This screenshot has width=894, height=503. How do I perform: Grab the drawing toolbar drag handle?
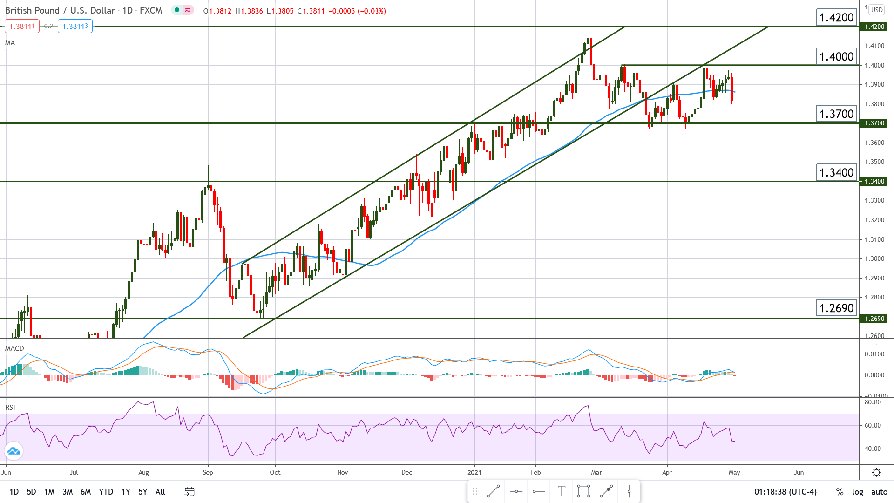tap(475, 491)
